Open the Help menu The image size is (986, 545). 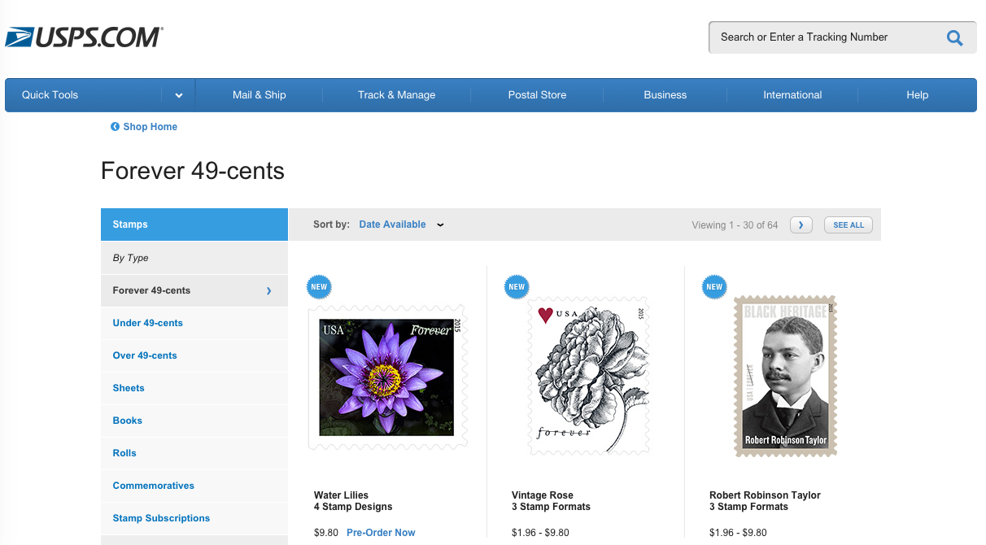click(x=917, y=95)
